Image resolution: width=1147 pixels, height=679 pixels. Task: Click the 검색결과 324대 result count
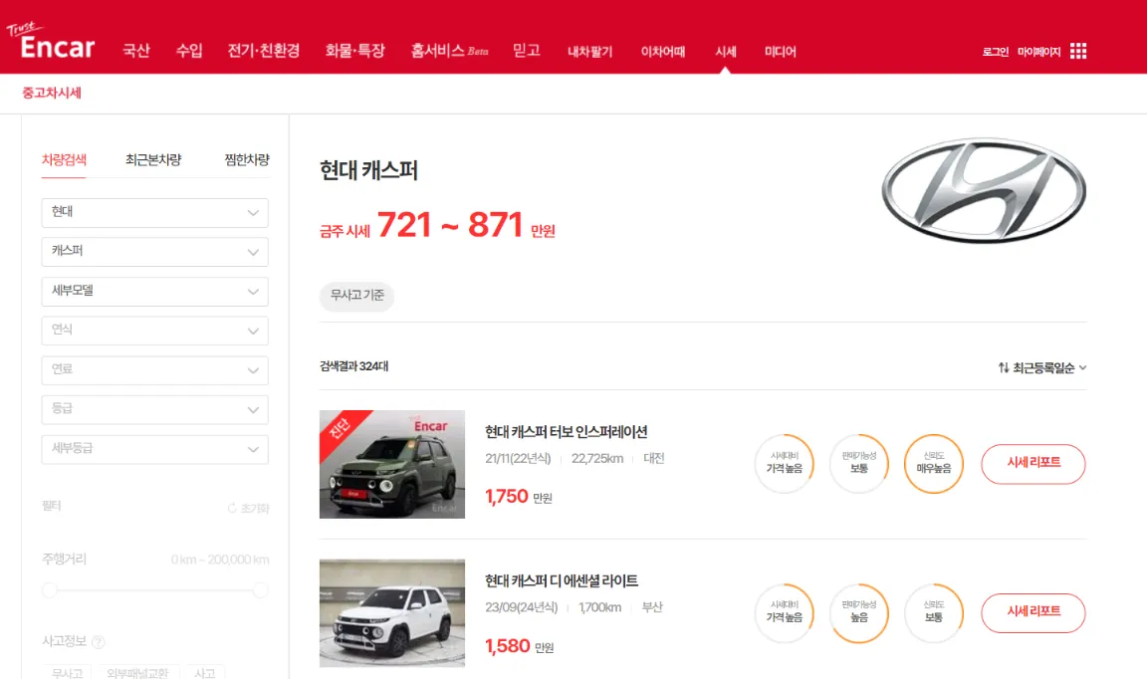pyautogui.click(x=354, y=365)
